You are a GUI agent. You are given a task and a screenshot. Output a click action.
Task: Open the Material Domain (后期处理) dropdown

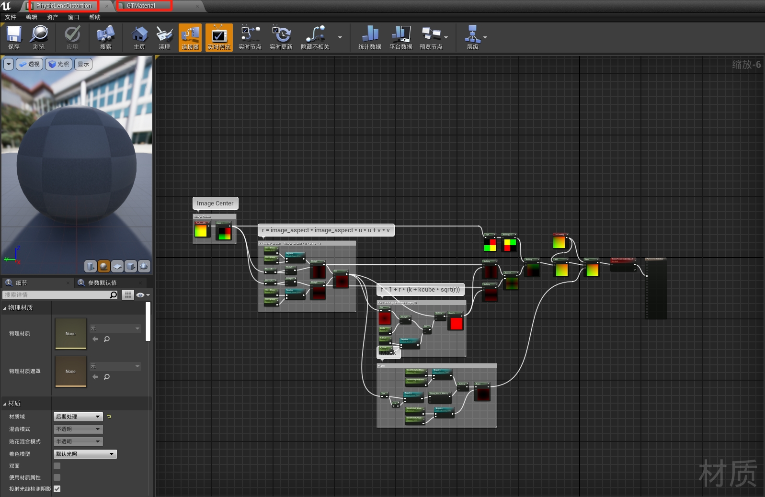tap(78, 417)
